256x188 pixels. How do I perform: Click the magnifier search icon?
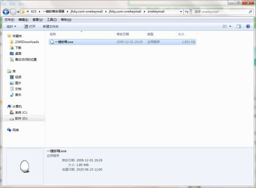[x=250, y=12]
